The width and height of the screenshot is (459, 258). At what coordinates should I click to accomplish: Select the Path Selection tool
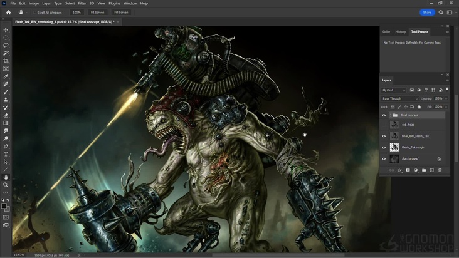pyautogui.click(x=6, y=162)
